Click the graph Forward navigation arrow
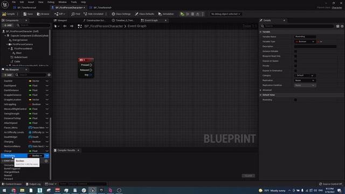345x194 pixels. click(72, 26)
